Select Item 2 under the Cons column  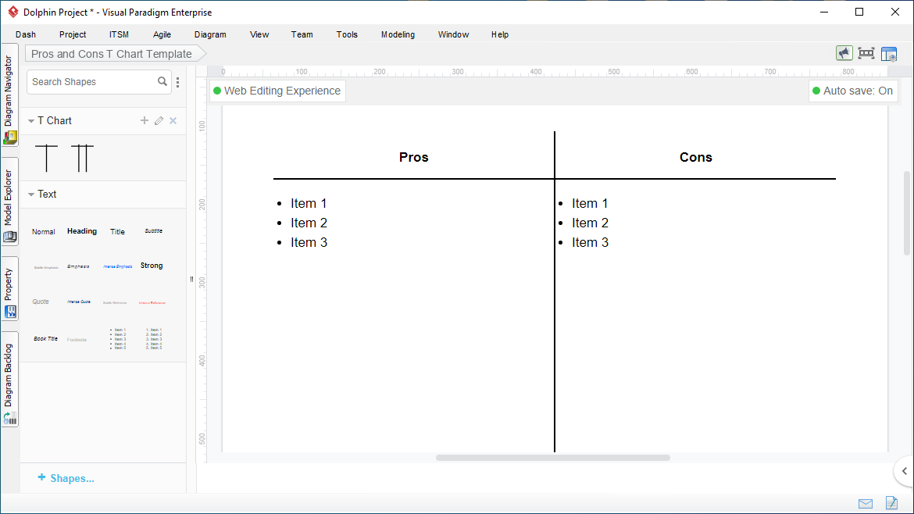pos(590,223)
